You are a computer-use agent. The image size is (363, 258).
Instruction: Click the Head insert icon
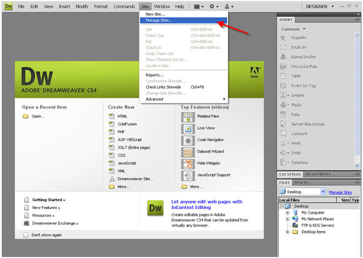pyautogui.click(x=283, y=143)
